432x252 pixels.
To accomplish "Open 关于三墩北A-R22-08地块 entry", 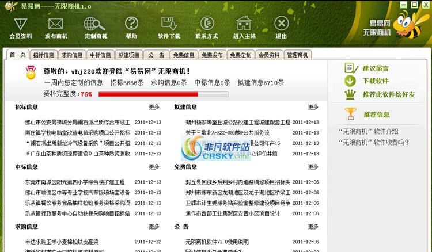I will (228, 132).
